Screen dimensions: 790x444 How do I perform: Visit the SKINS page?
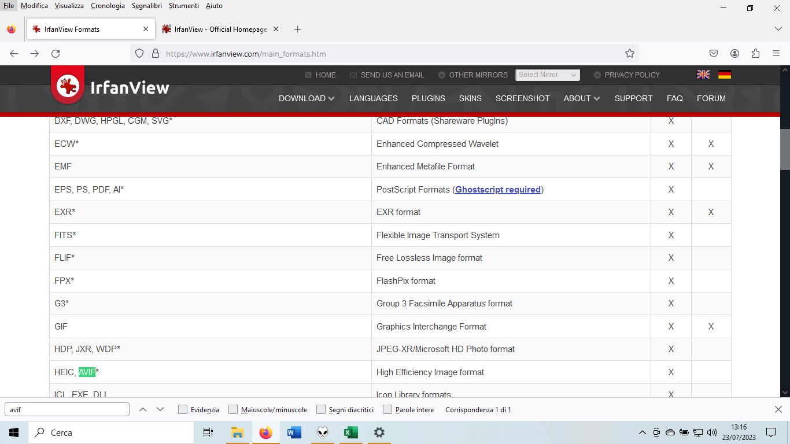470,98
